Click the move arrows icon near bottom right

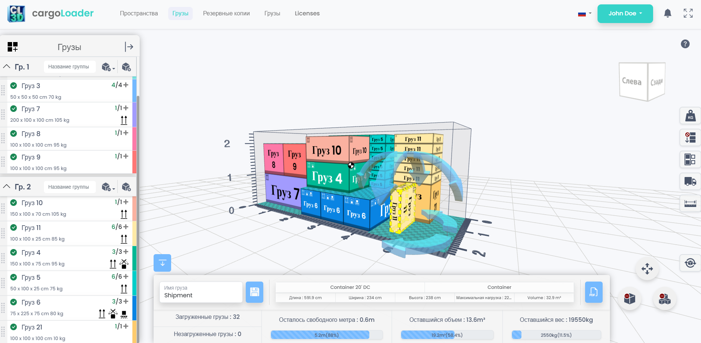(x=648, y=269)
